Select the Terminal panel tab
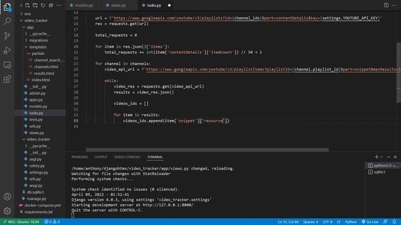401x225 pixels. point(155,157)
